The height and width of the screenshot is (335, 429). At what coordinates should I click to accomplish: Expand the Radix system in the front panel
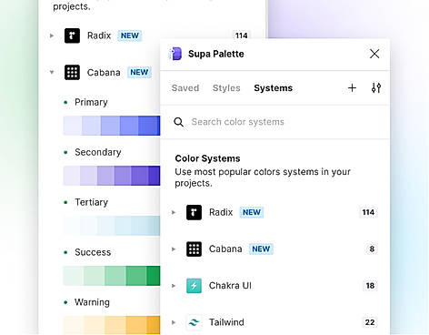(x=174, y=212)
